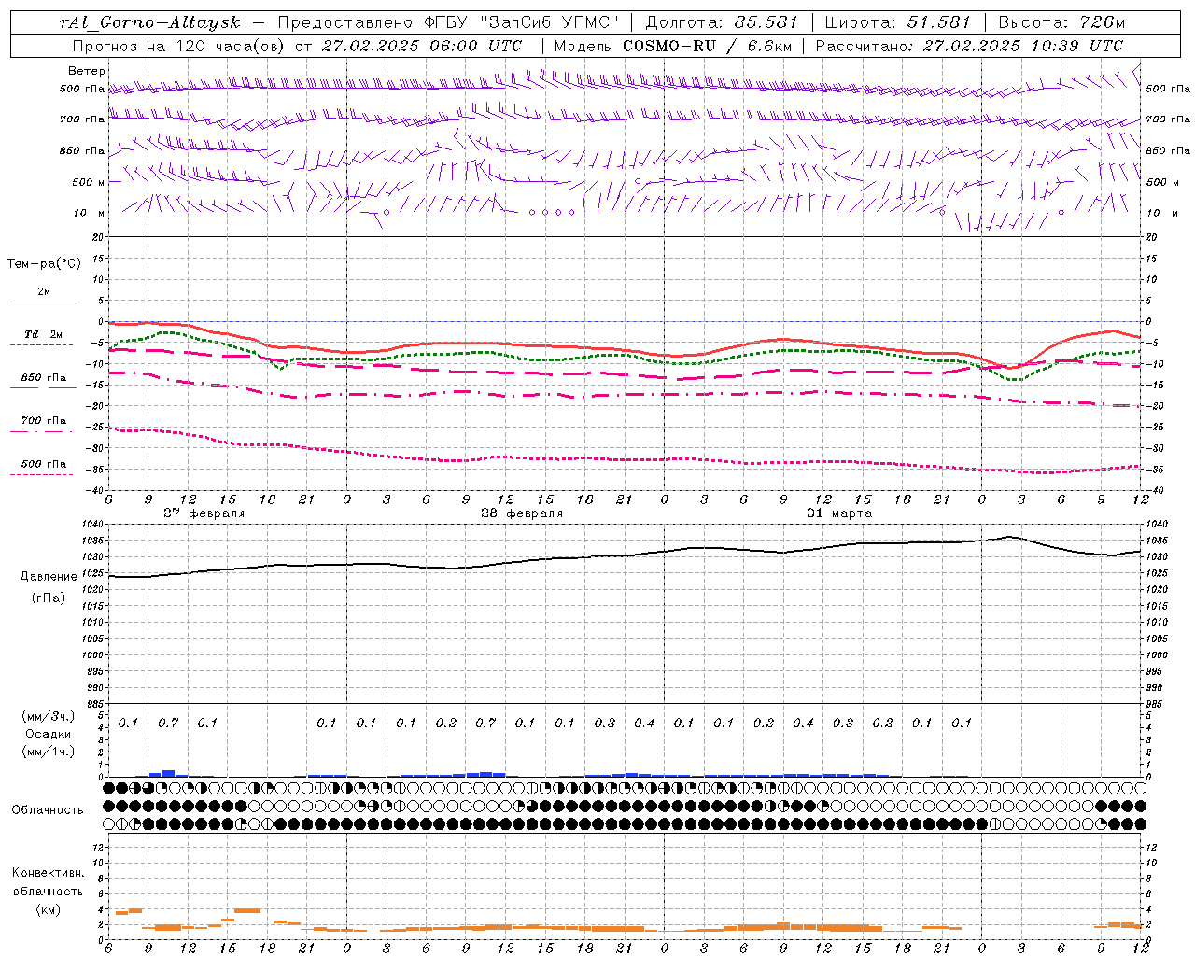Click the 01 марта date label
1195x956 pixels.
(x=838, y=513)
